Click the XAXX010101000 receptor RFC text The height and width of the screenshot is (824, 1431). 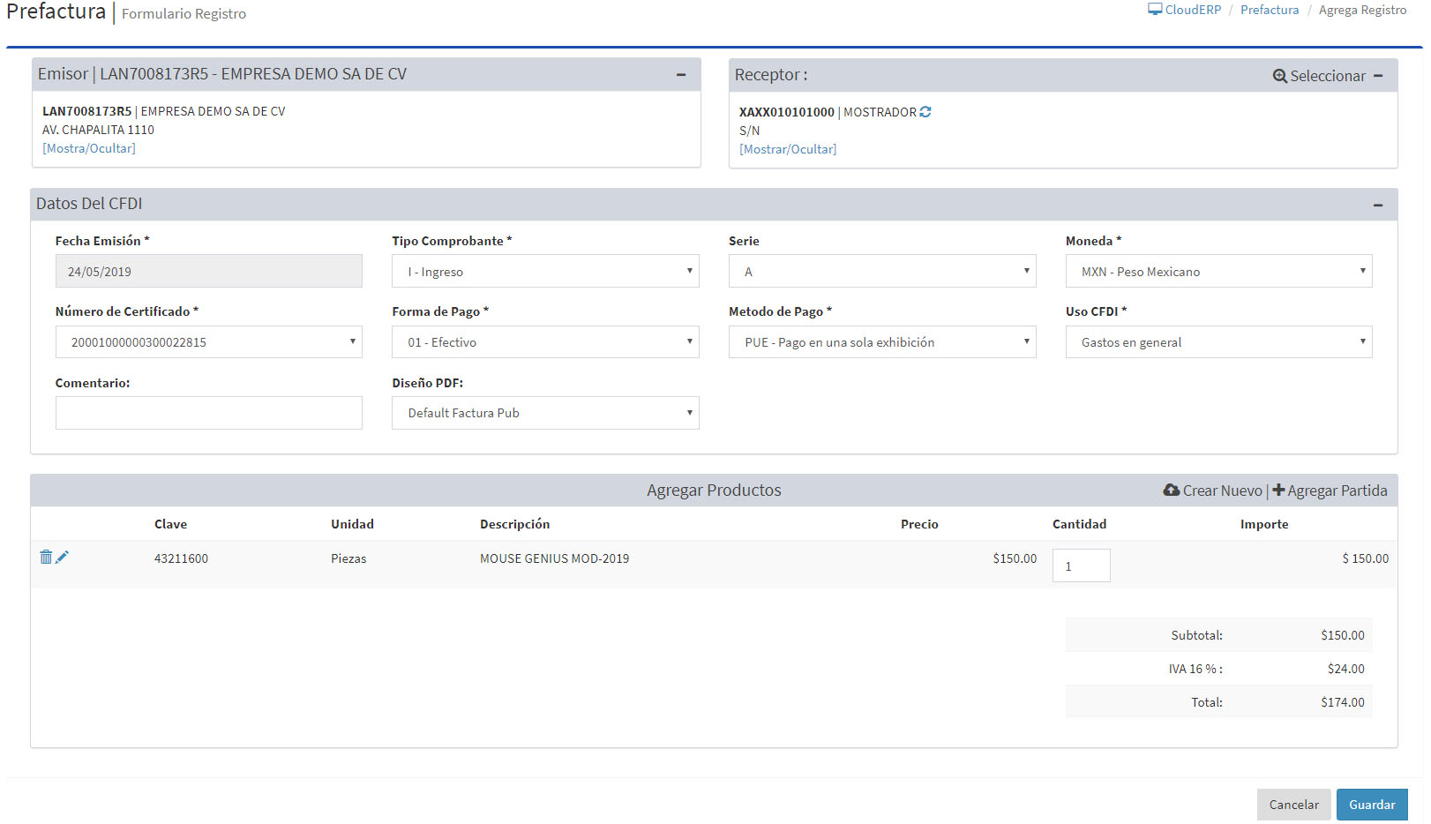(786, 112)
